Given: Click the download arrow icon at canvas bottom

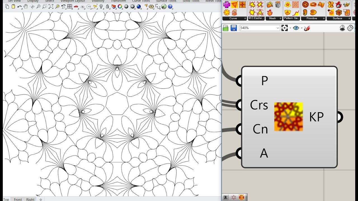Looking at the screenshot, I should (226, 198).
